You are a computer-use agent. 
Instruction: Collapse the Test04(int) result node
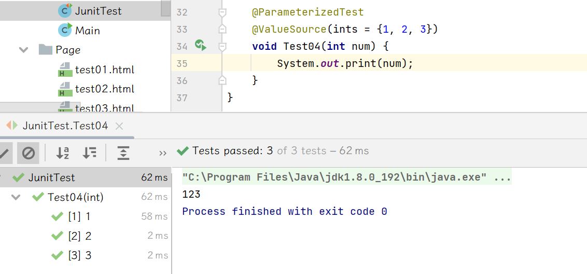(16, 197)
